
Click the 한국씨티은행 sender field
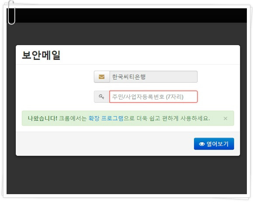tap(153, 77)
